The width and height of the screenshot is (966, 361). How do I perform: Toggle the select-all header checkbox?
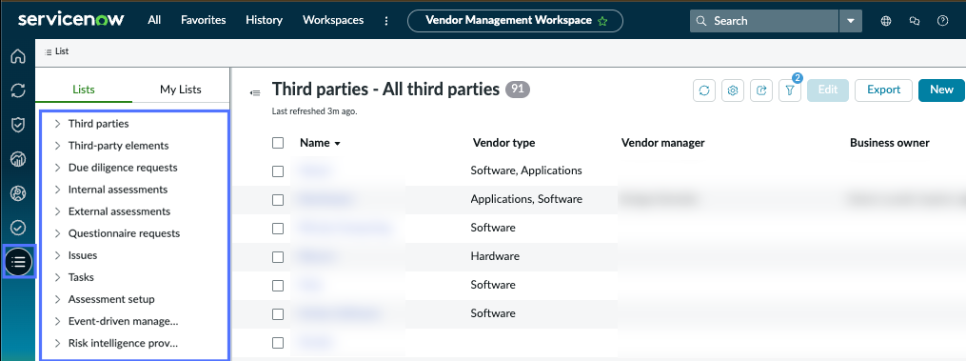(278, 143)
